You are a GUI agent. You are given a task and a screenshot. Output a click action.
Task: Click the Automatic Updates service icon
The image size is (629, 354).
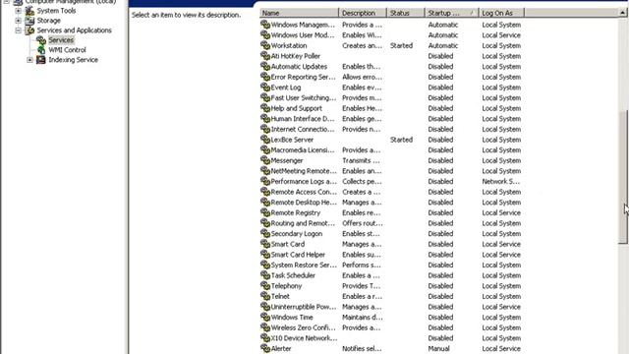[265, 66]
